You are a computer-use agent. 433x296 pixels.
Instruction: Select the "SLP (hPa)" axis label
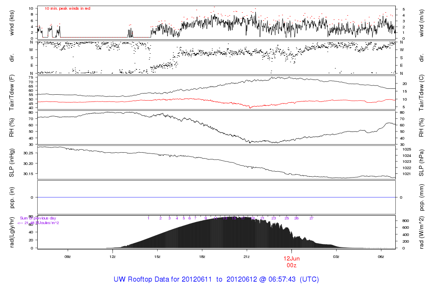tap(422, 163)
